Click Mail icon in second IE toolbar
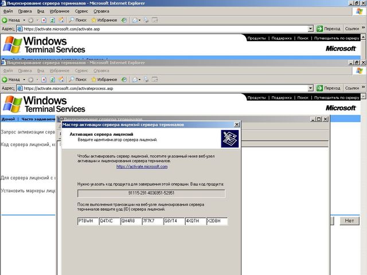 (x=135, y=80)
